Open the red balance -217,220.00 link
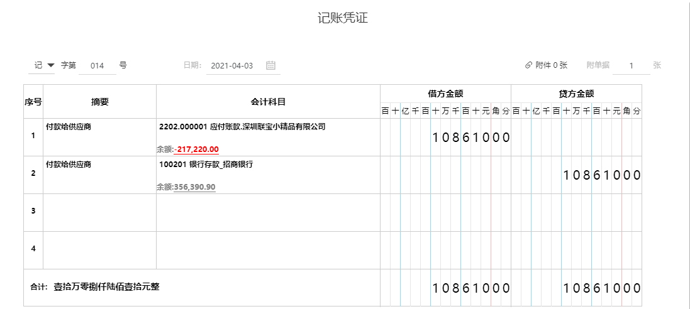690x309 pixels. (196, 149)
